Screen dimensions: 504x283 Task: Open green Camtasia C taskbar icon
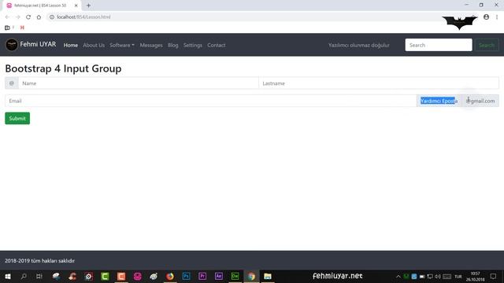tap(105, 276)
